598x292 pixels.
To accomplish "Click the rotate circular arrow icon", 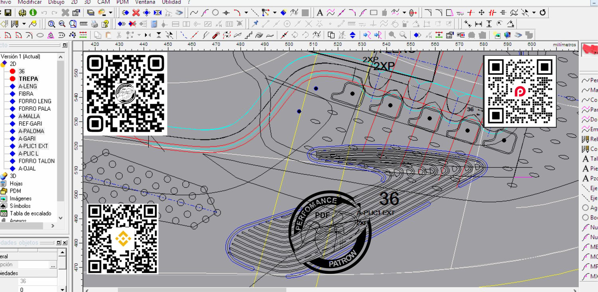I will [543, 13].
